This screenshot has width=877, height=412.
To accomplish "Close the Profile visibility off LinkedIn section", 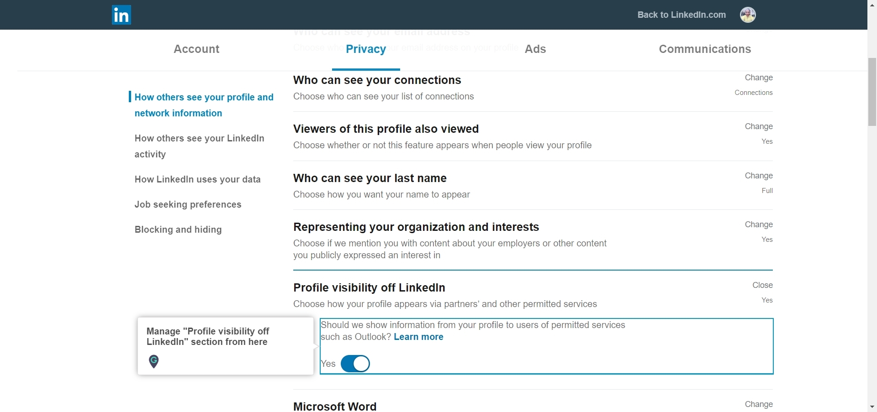I will (762, 285).
